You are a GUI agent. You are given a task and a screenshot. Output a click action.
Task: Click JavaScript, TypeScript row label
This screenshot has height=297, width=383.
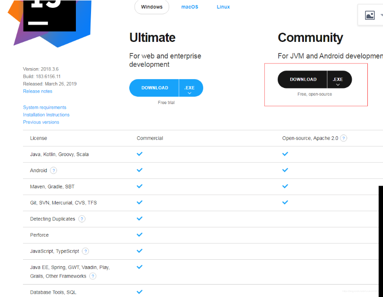point(54,251)
